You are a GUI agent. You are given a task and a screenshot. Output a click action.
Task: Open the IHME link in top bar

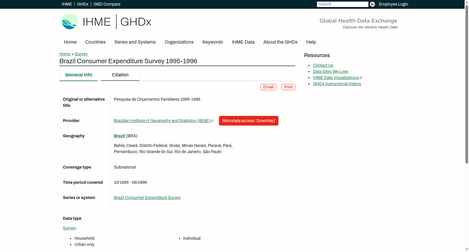tap(67, 4)
